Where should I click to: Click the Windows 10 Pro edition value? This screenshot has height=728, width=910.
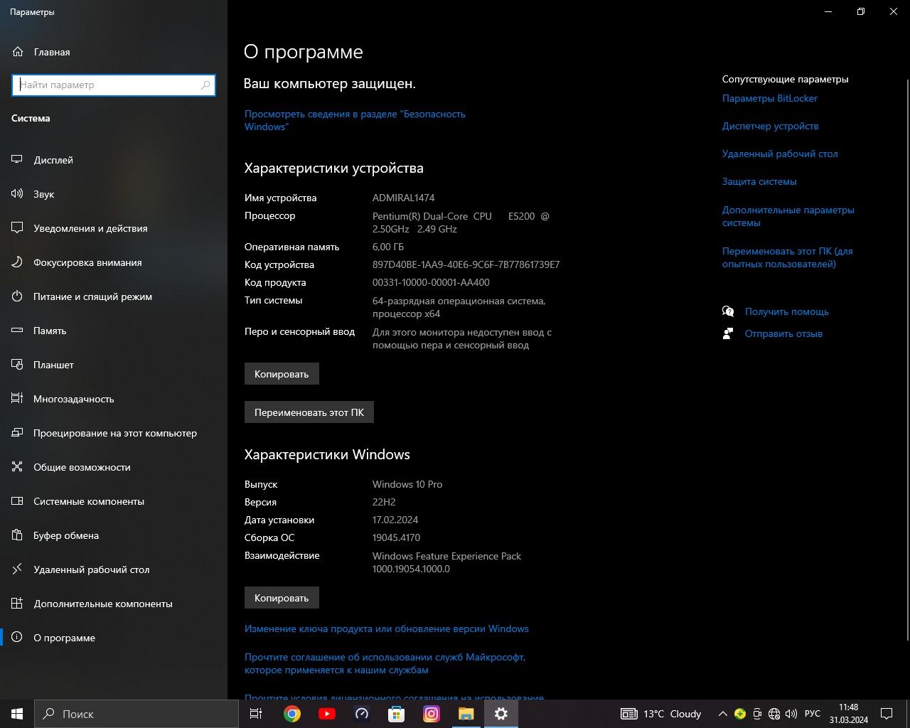point(407,484)
